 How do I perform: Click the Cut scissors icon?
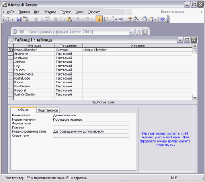(56, 19)
